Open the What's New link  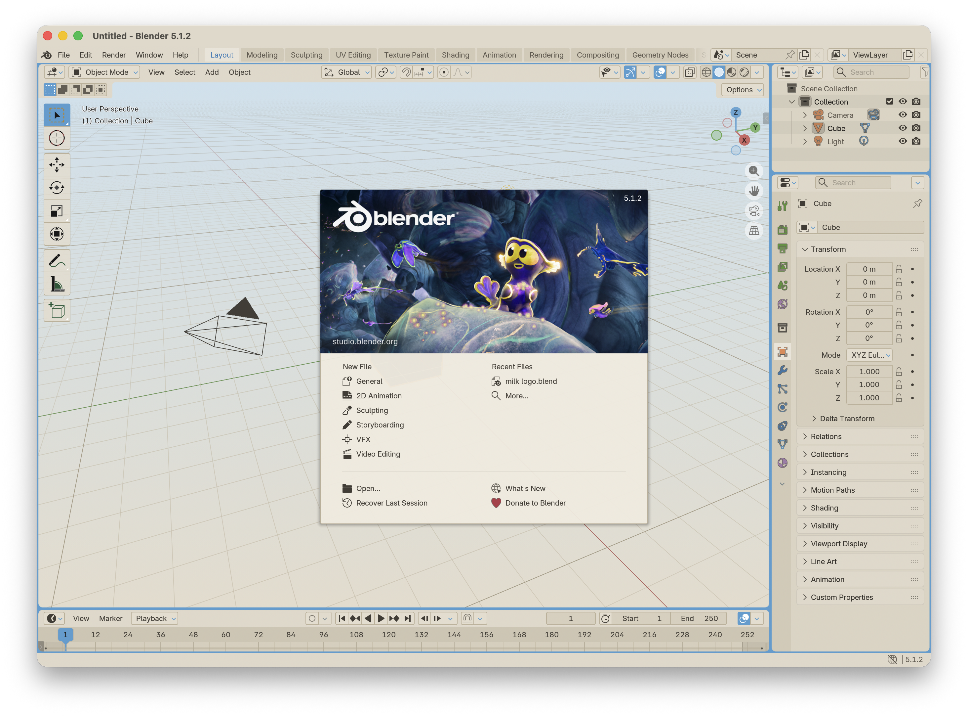[518, 488]
